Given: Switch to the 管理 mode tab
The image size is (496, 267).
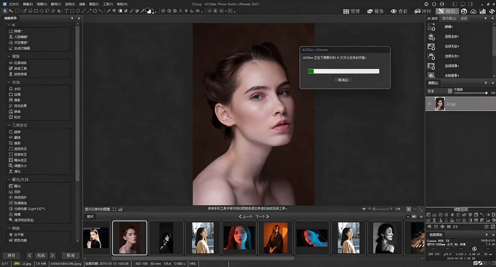Looking at the screenshot, I should [351, 11].
